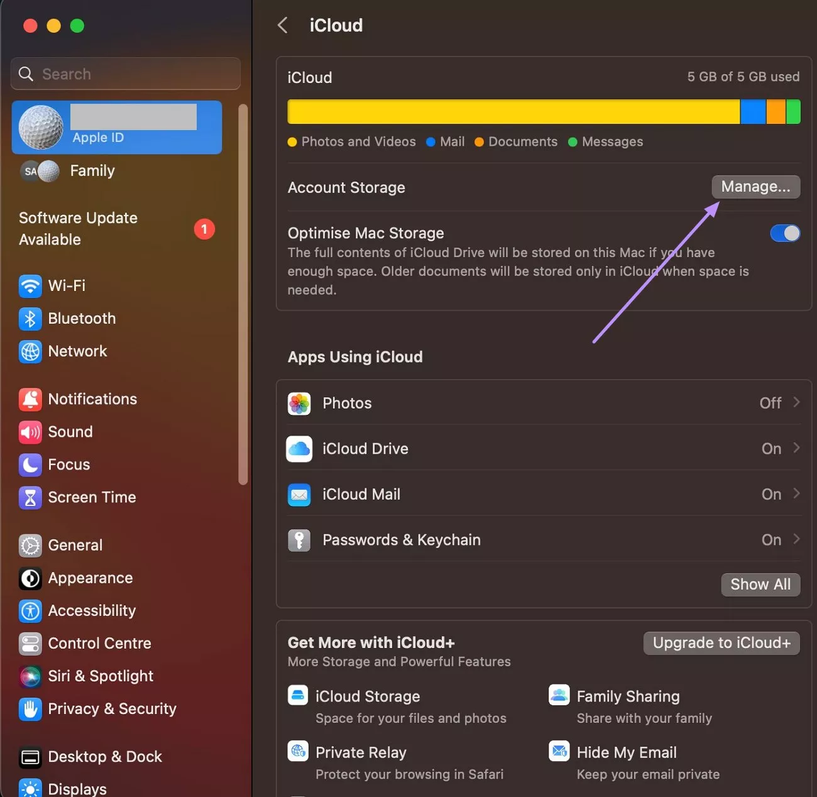Click the Search field in sidebar
Viewport: 817px width, 797px height.
(126, 74)
